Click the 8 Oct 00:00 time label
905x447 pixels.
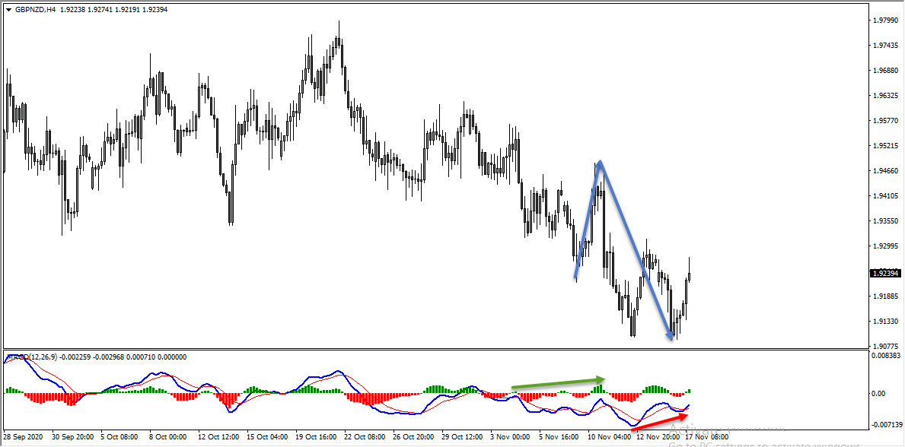168,436
